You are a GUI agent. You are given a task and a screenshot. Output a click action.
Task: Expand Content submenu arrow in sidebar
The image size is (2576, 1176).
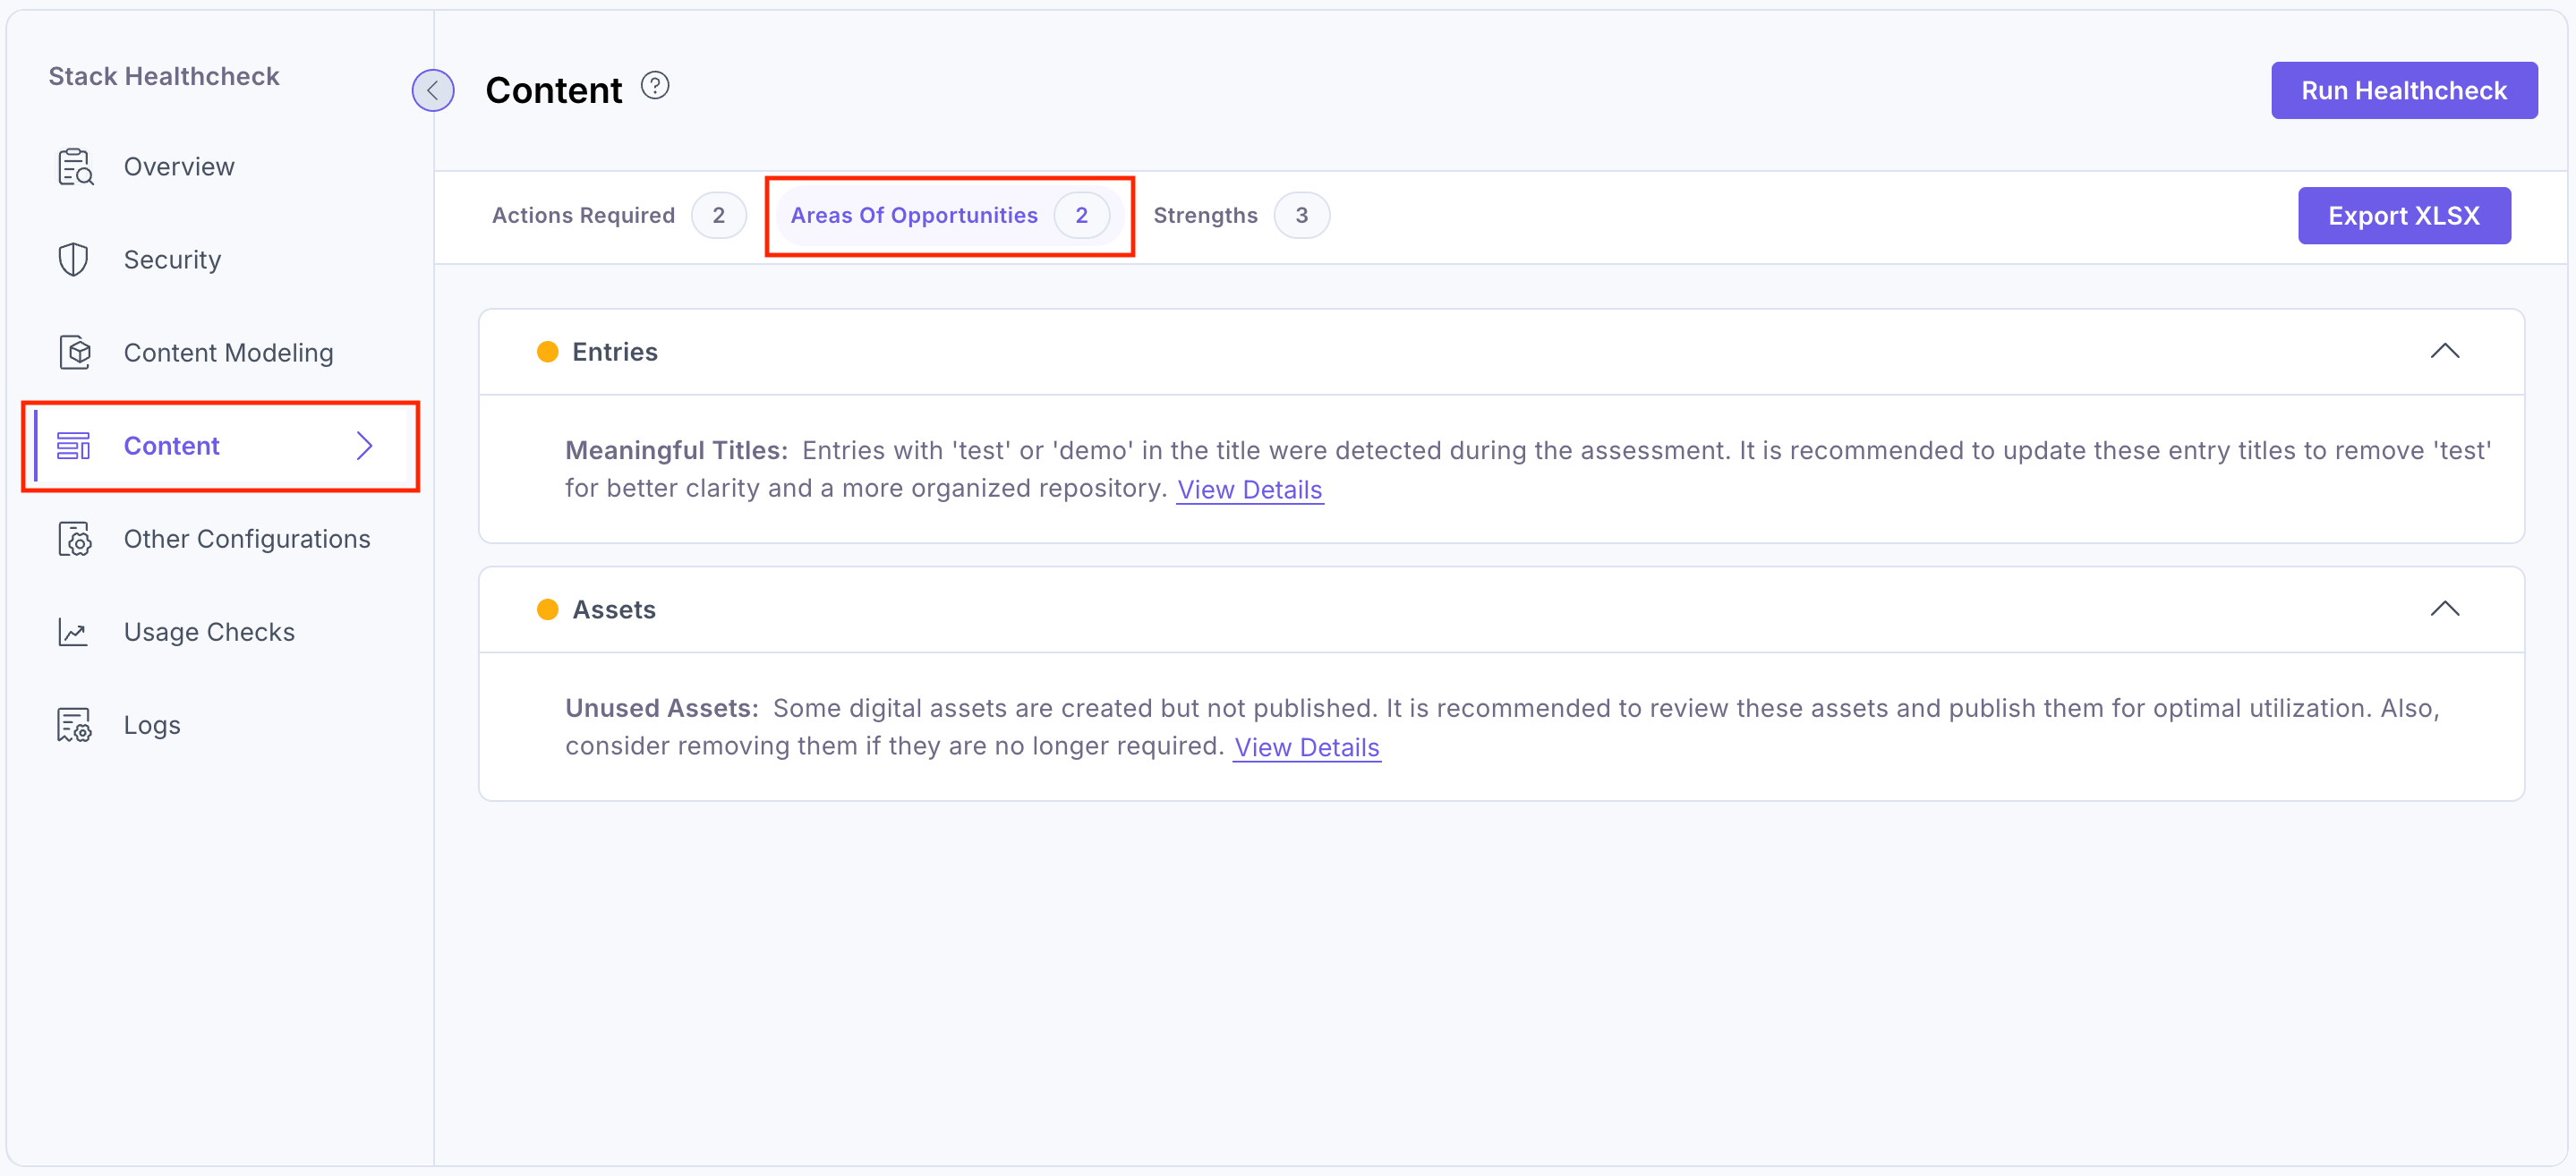click(x=365, y=446)
